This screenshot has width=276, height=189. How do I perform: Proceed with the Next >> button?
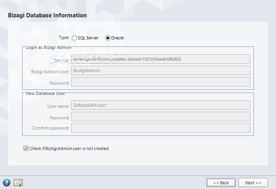(253, 183)
